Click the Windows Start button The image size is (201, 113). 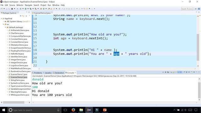pos(3,110)
